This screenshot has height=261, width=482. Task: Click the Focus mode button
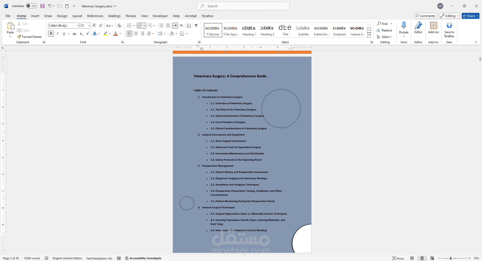(398, 258)
